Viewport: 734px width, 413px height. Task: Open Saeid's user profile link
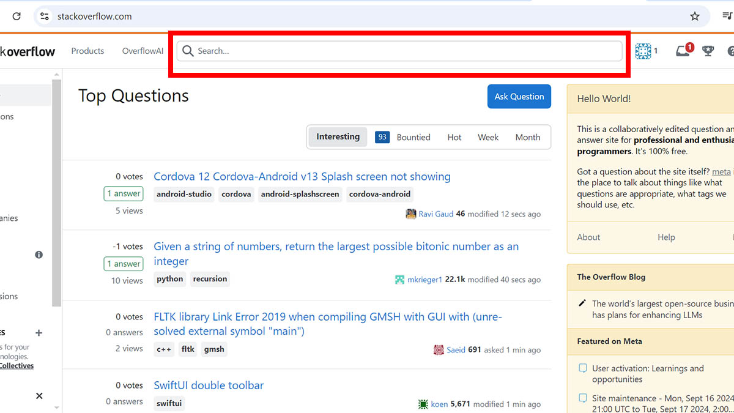(x=456, y=350)
